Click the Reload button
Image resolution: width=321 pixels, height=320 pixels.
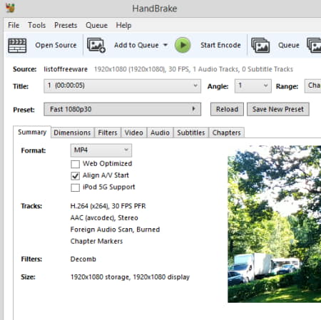point(227,109)
